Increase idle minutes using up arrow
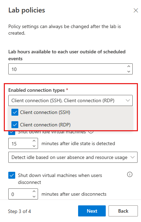 point(34,141)
